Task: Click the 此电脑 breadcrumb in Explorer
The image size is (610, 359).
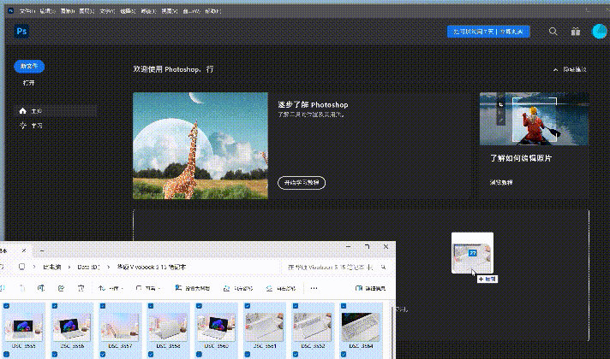Action: click(x=51, y=267)
